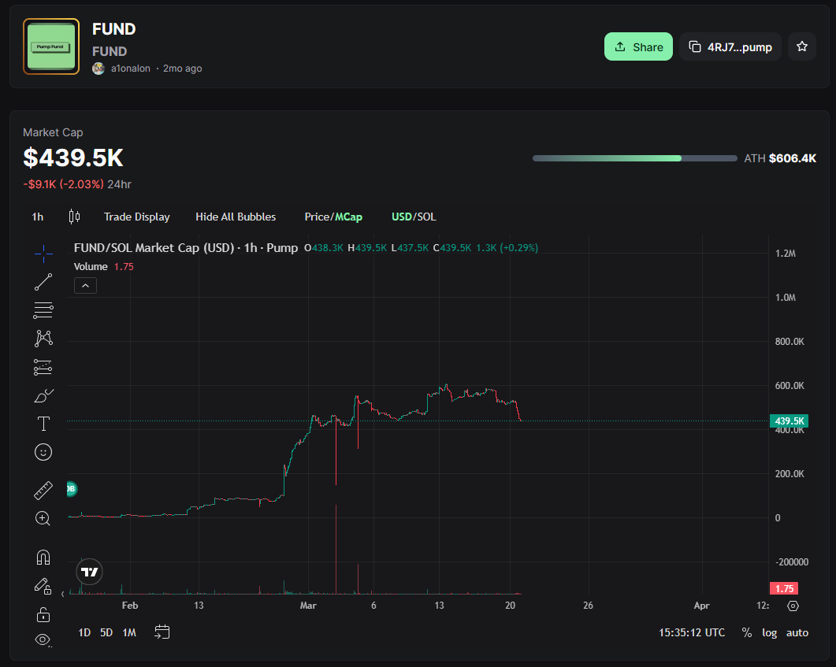836x667 pixels.
Task: Select the trend line drawing tool
Action: (x=43, y=282)
